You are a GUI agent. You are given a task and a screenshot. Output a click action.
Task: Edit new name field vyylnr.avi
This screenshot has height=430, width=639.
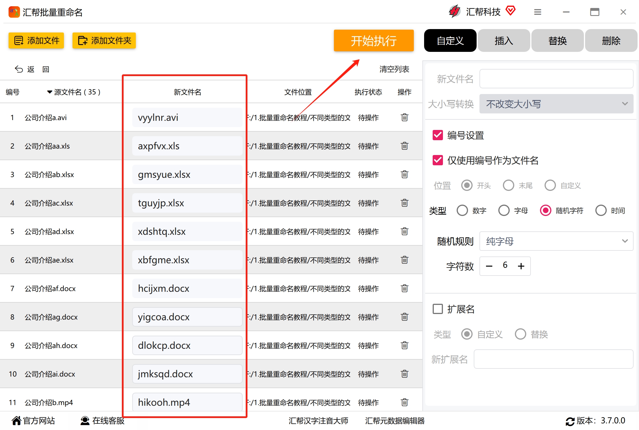[x=187, y=117]
